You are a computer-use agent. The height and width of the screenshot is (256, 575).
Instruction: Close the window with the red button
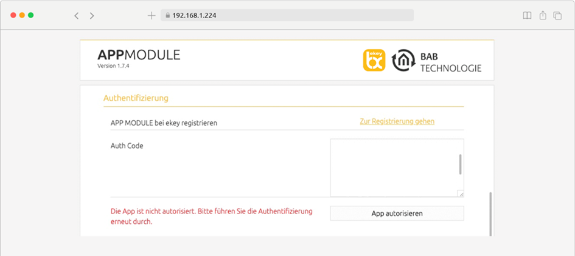coord(13,15)
